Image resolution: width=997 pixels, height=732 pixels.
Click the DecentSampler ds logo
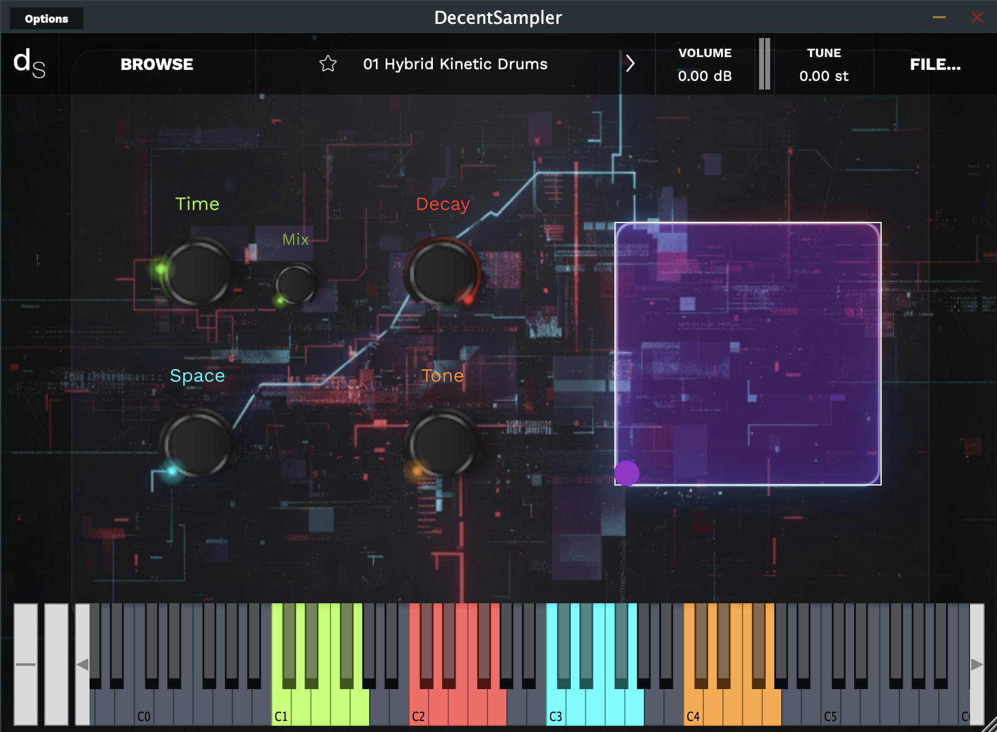(29, 64)
